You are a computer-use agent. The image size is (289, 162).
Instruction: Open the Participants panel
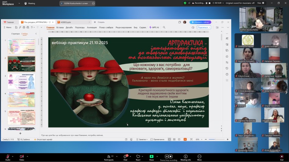109,157
